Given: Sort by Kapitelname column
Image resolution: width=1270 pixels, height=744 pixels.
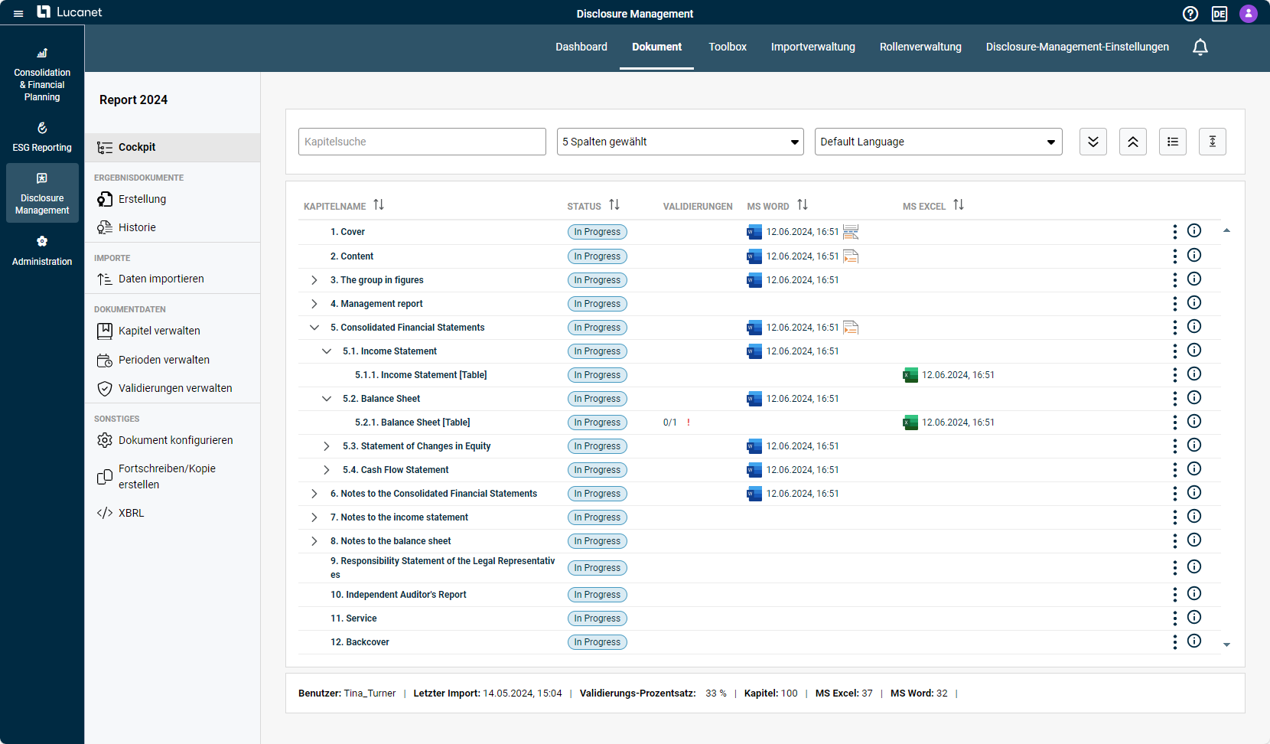Looking at the screenshot, I should 379,205.
